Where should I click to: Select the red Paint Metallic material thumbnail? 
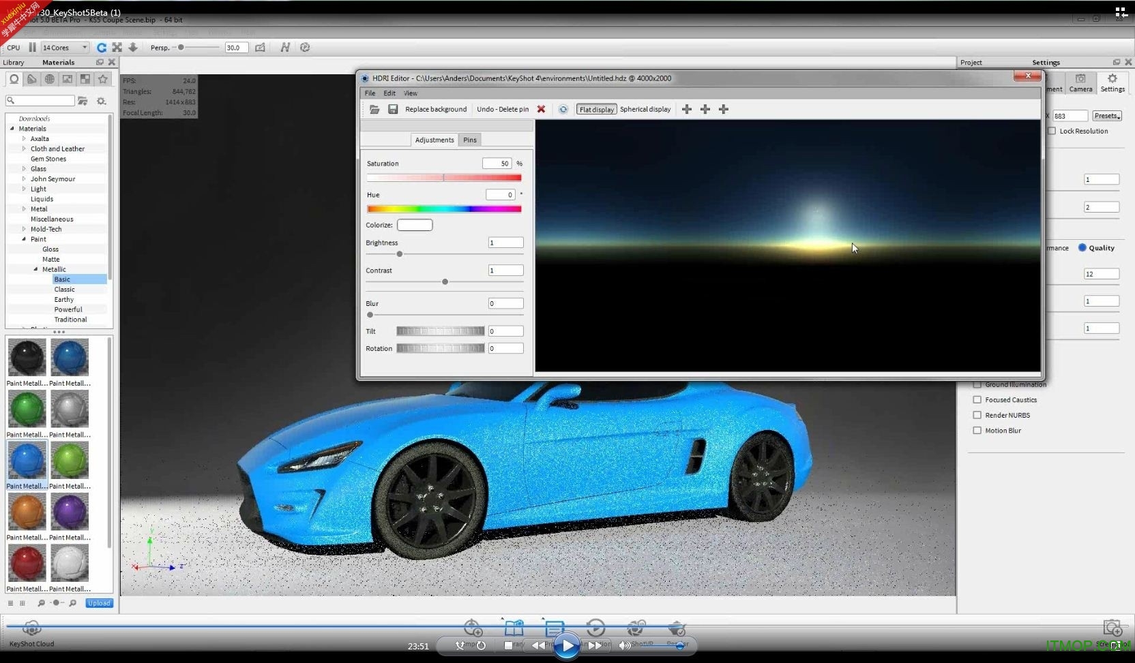pyautogui.click(x=27, y=563)
